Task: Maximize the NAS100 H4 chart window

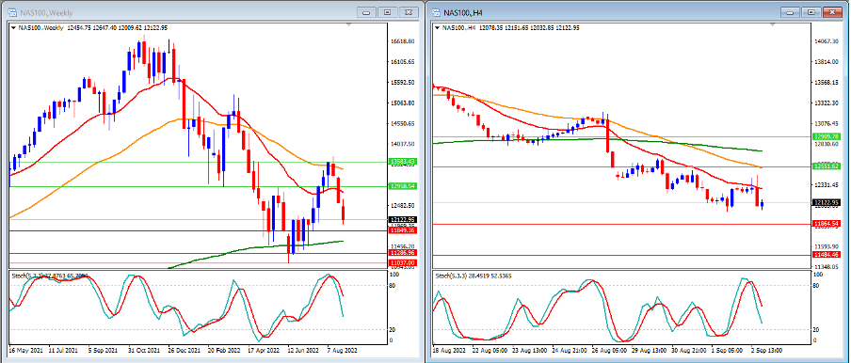Action: click(811, 12)
